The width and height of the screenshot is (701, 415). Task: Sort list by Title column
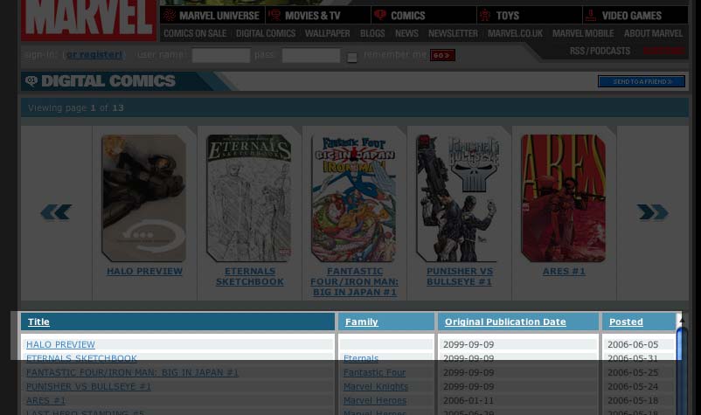[x=38, y=322]
